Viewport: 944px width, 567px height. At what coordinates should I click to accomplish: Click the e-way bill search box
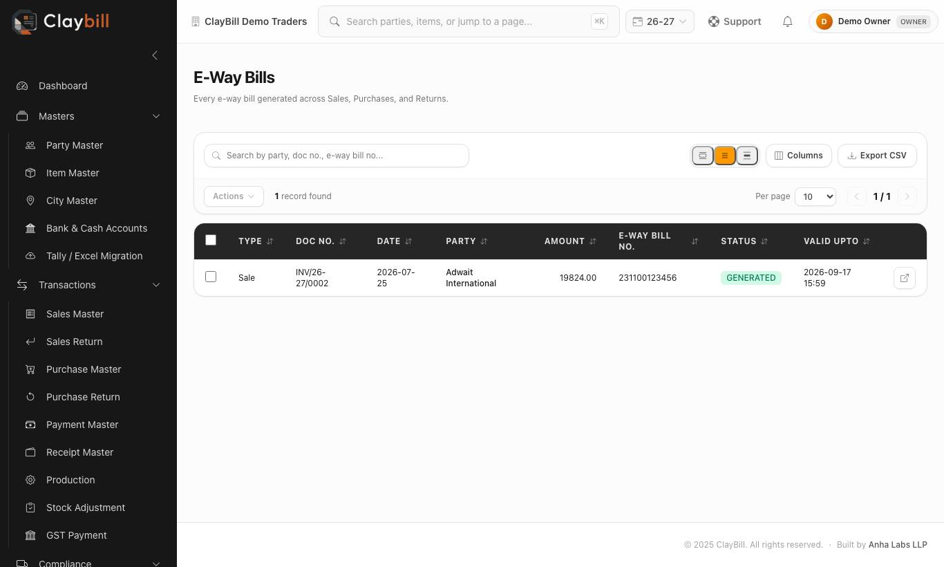coord(337,156)
